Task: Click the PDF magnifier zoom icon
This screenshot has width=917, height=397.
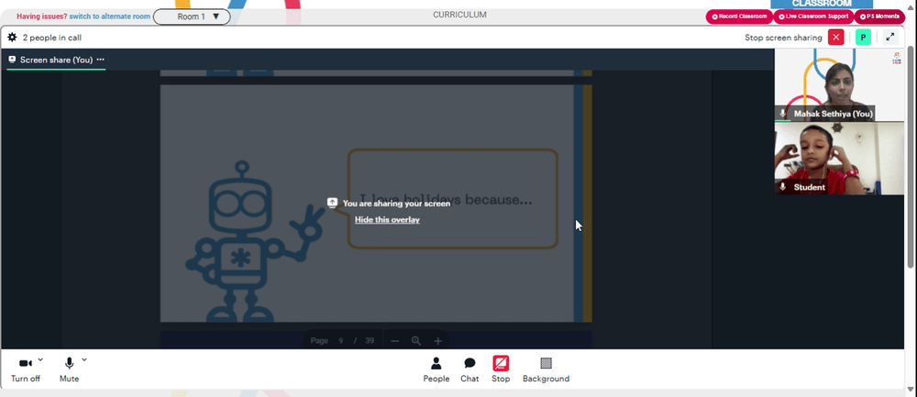Action: (x=416, y=341)
